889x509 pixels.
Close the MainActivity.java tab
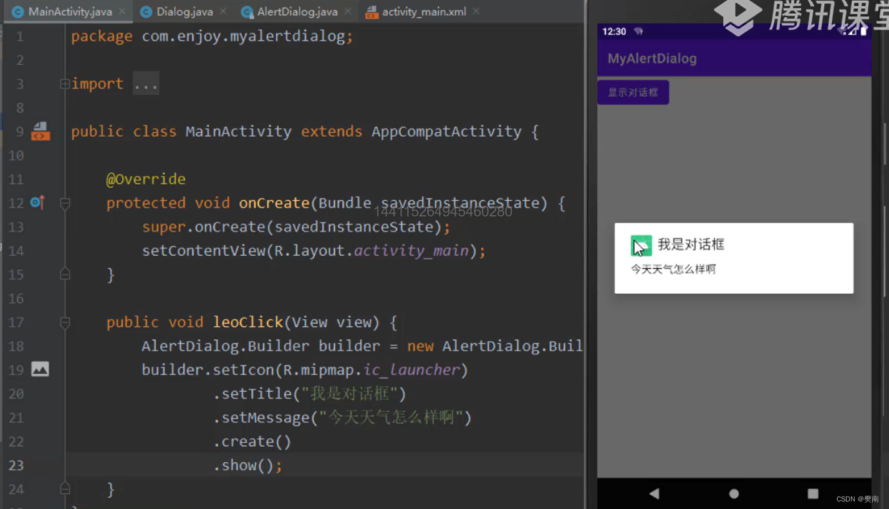pyautogui.click(x=122, y=11)
